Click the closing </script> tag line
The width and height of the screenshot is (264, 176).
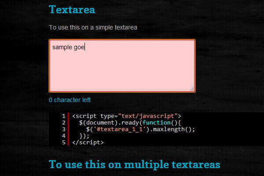(88, 143)
